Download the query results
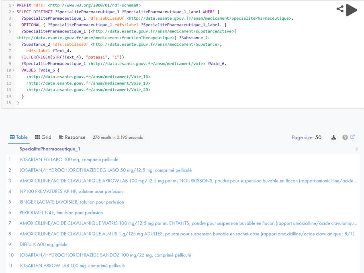The height and width of the screenshot is (273, 364). (333, 138)
